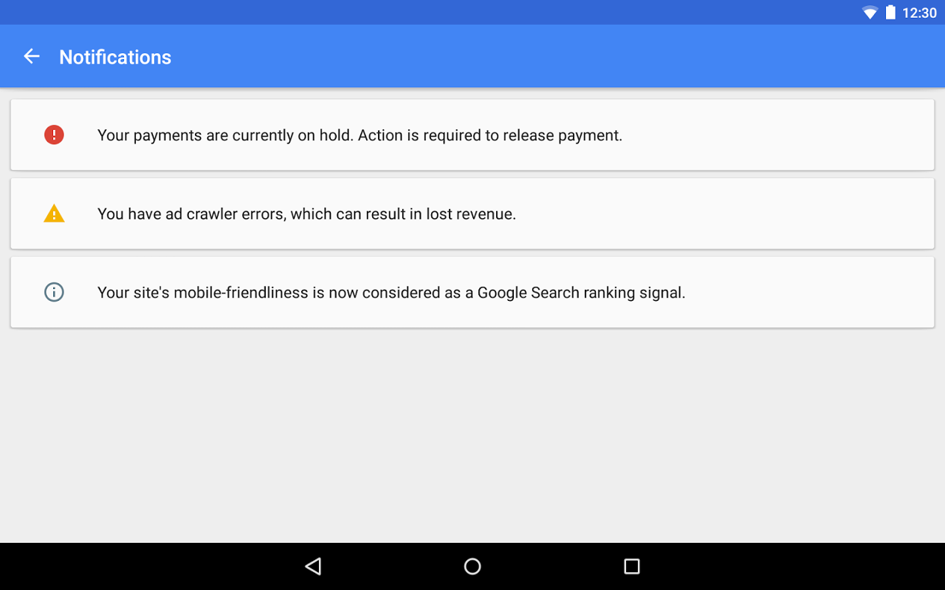Open the mobile-friendliness ranking signal notification
The image size is (945, 590).
[x=472, y=292]
